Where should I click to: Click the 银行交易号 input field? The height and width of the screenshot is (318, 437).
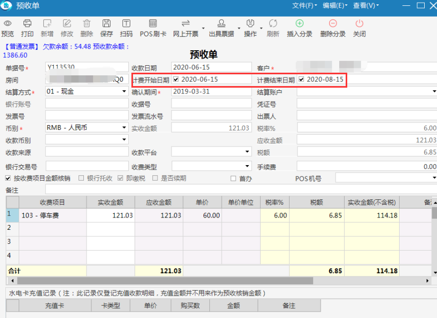point(87,166)
